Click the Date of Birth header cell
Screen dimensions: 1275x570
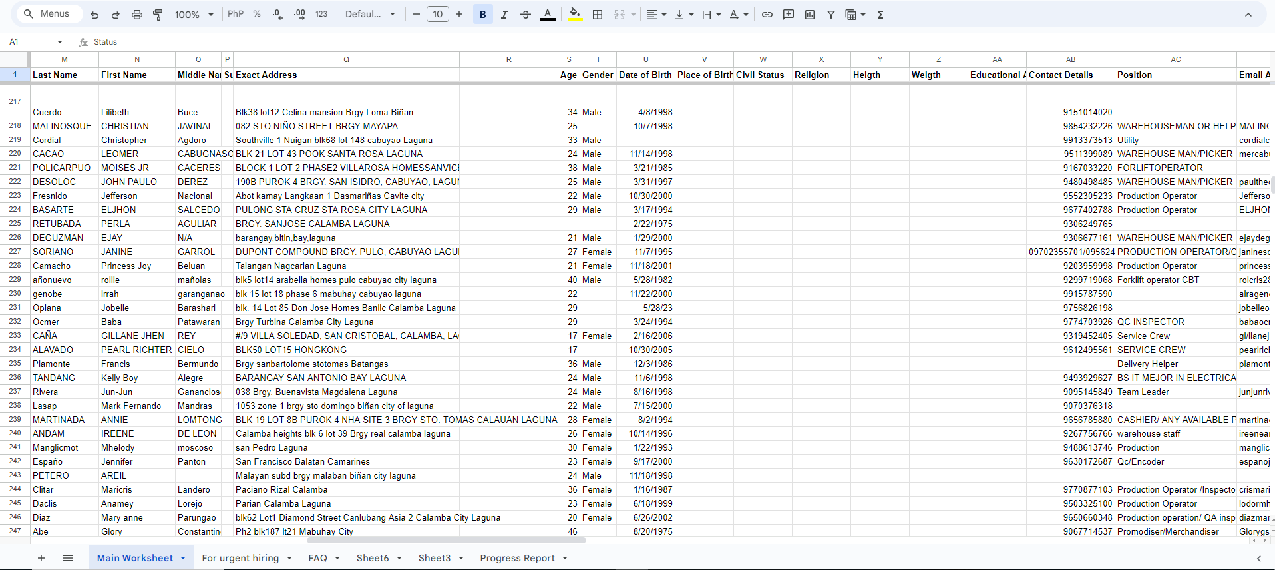(645, 75)
